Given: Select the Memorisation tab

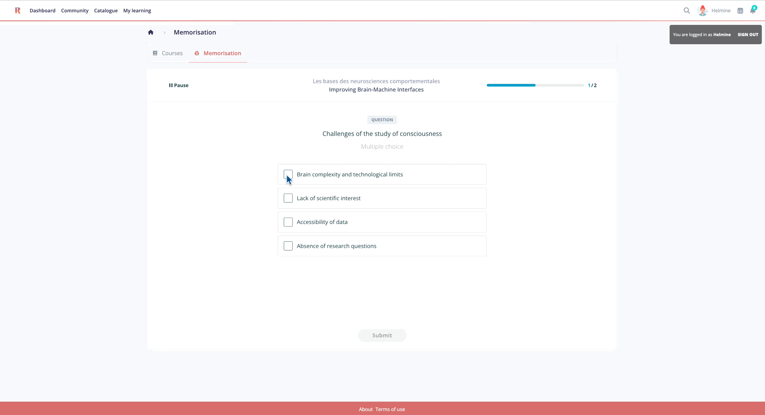Looking at the screenshot, I should coord(218,53).
